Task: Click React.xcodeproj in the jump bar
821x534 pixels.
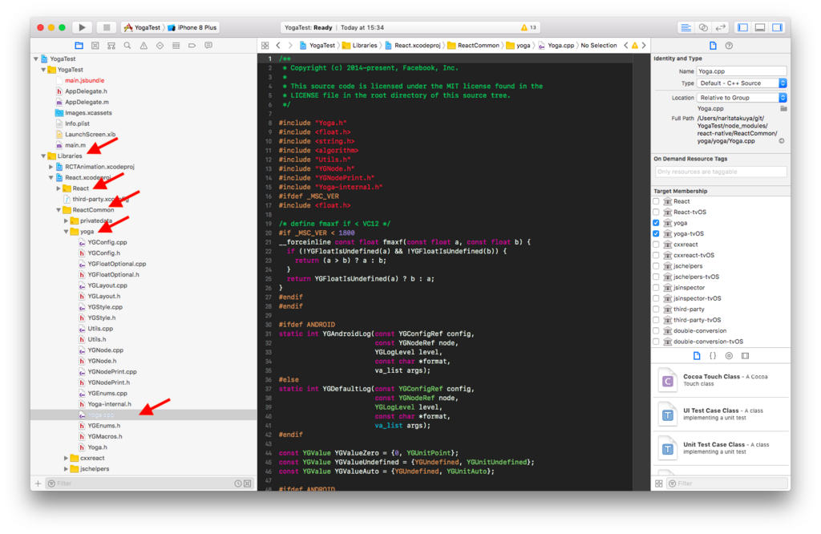Action: [x=413, y=46]
